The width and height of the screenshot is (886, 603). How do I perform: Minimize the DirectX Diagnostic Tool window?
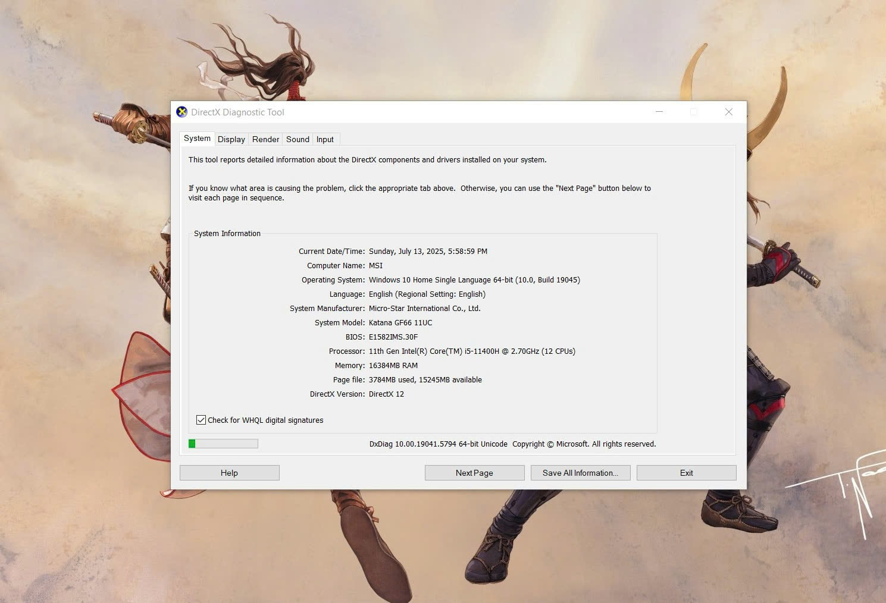[659, 112]
